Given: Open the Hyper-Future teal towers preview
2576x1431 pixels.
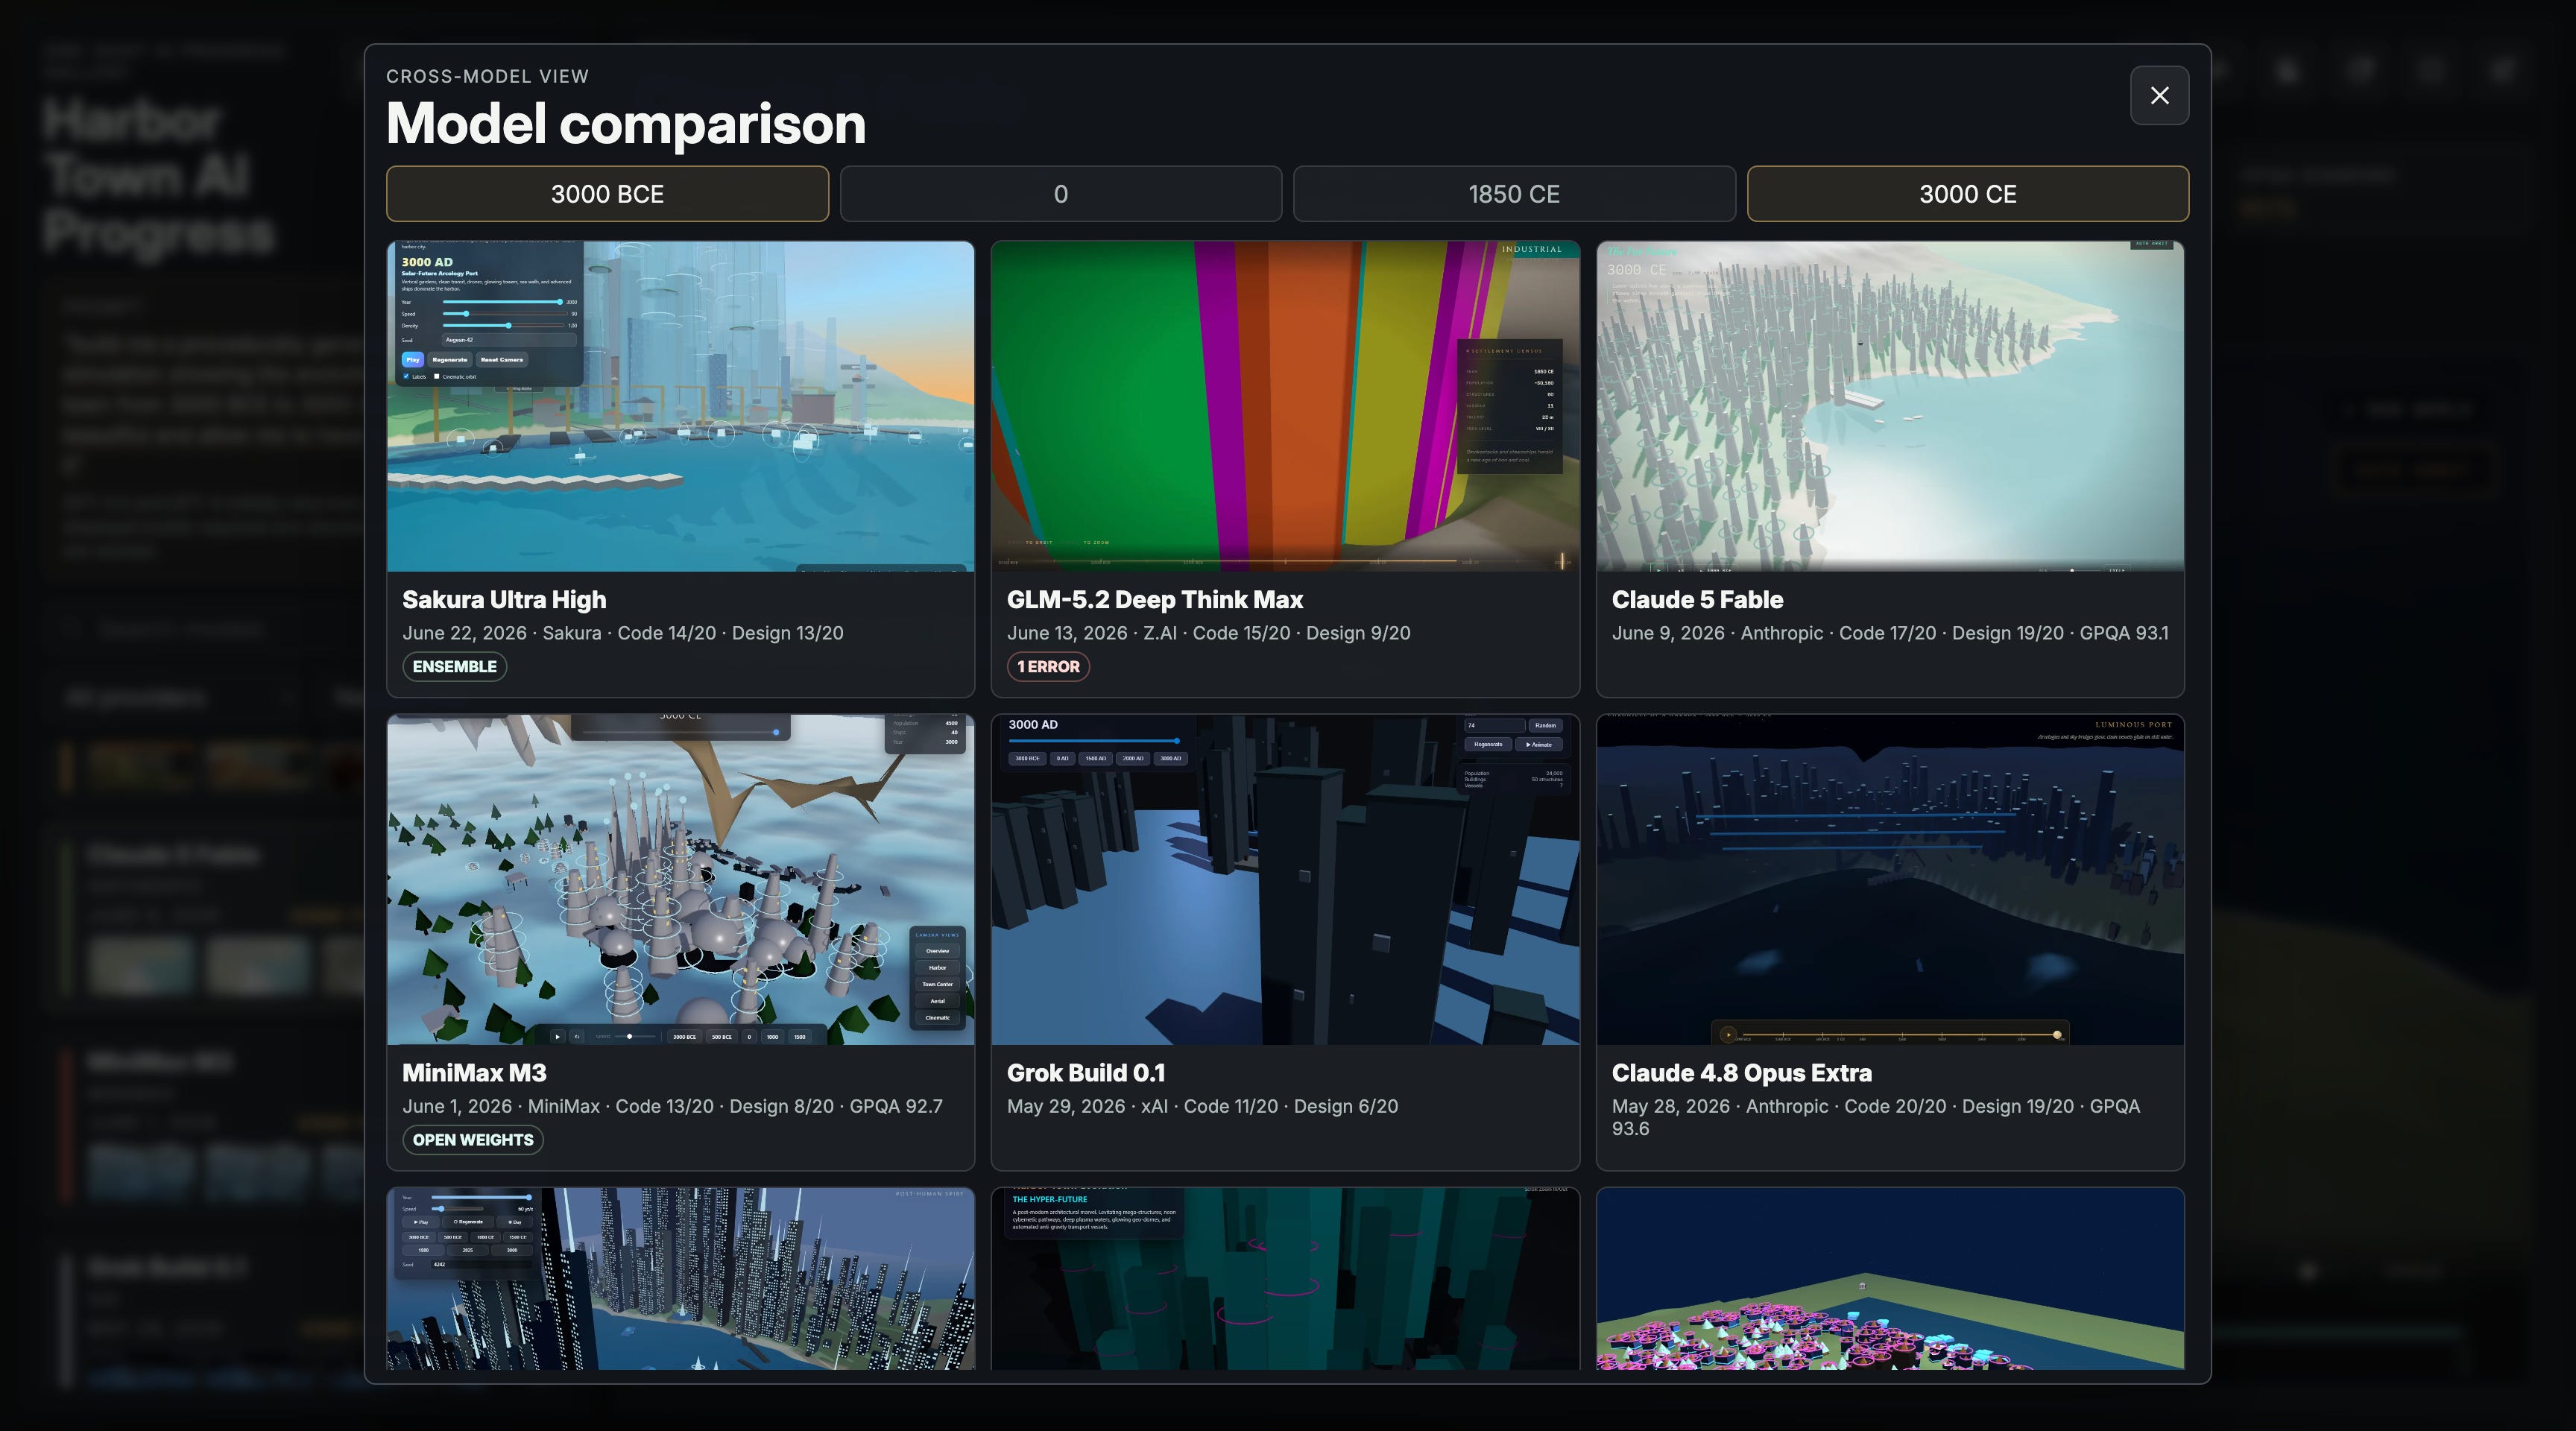Looking at the screenshot, I should click(x=1285, y=1278).
